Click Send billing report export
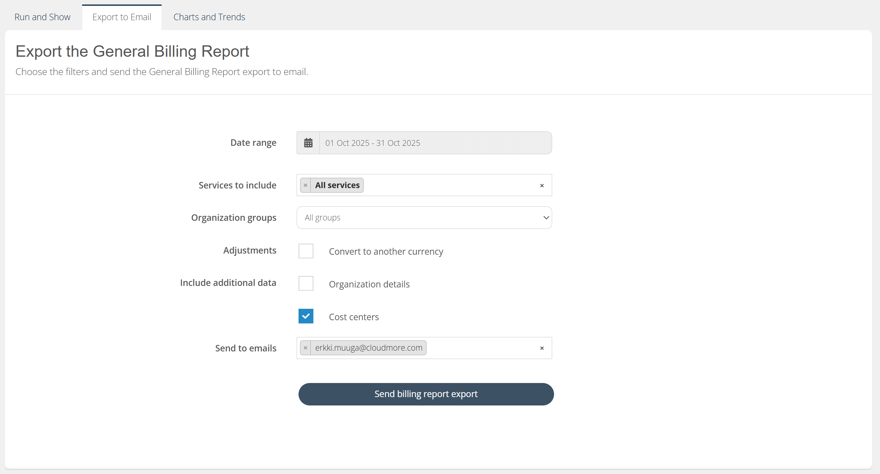 (426, 394)
